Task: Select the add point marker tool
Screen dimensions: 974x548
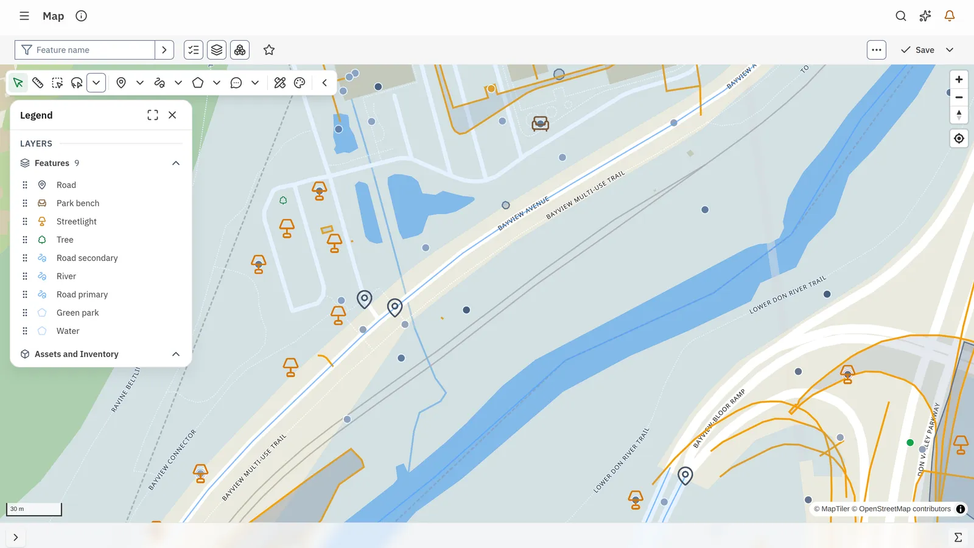Action: [x=121, y=83]
